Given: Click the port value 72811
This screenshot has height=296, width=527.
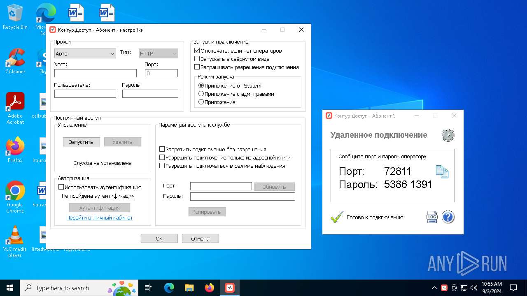Looking at the screenshot, I should (398, 171).
